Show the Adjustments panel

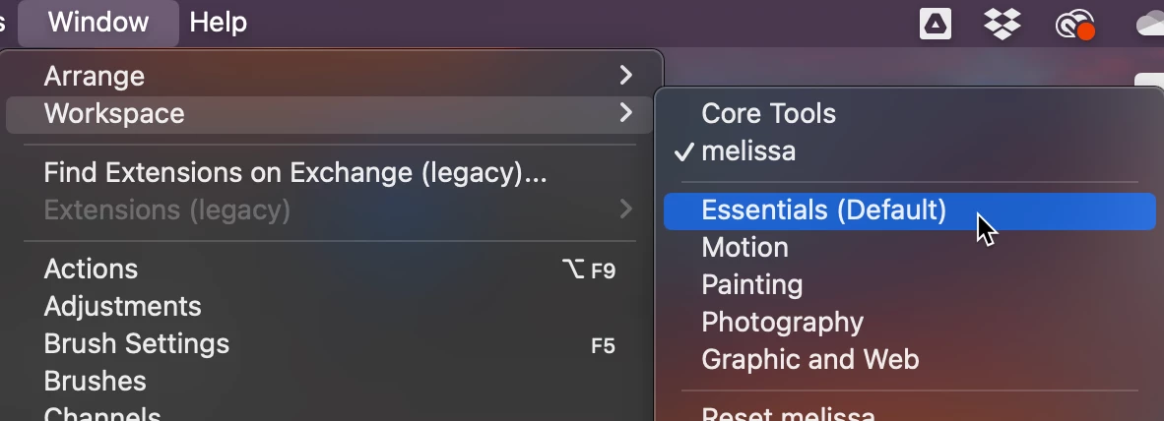tap(122, 307)
